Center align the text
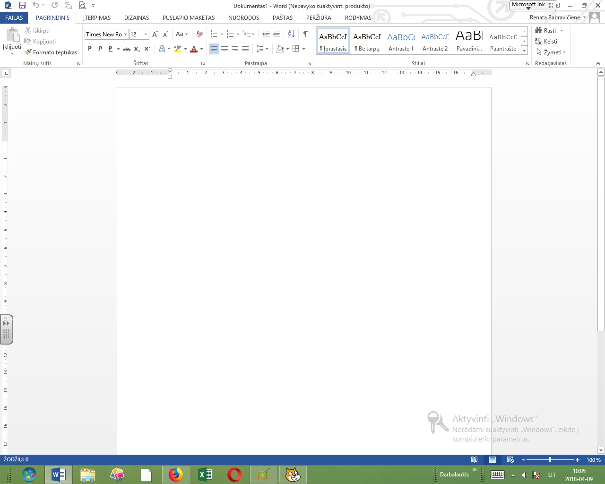This screenshot has height=484, width=605. (225, 49)
